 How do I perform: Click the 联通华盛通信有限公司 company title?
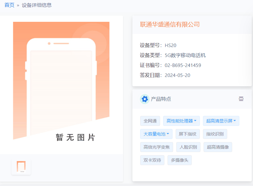coord(170,24)
